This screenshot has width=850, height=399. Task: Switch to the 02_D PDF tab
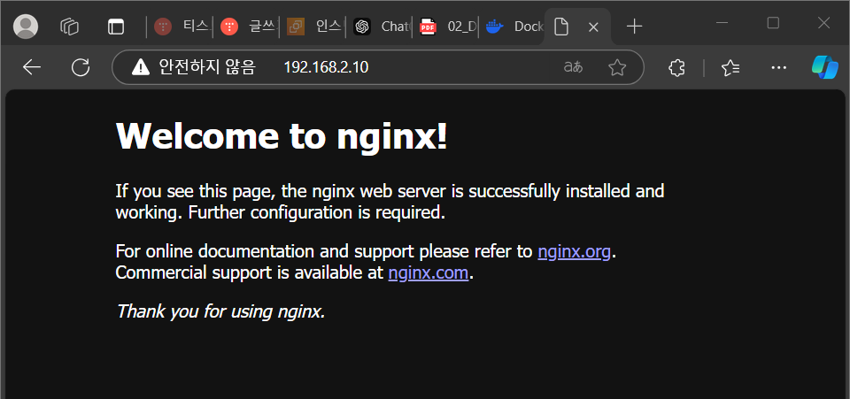[446, 27]
